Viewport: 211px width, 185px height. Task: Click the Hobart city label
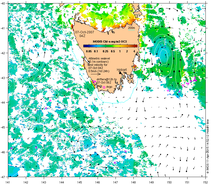[122, 70]
